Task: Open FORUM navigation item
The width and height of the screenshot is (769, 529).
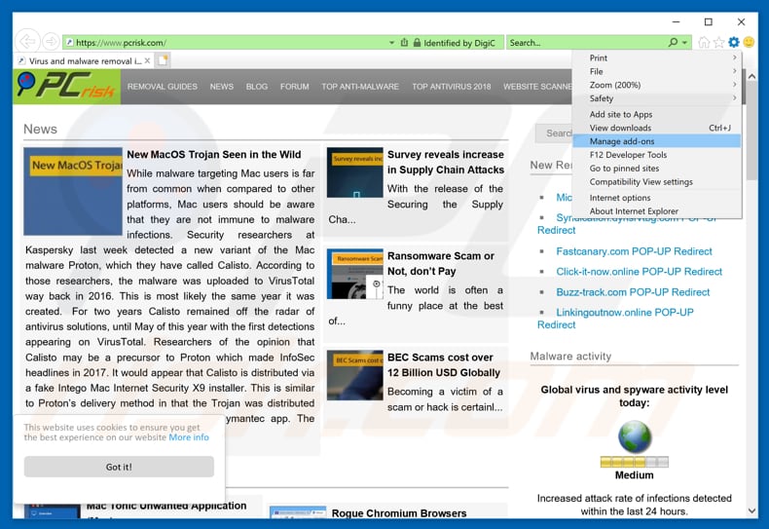Action: pos(295,87)
